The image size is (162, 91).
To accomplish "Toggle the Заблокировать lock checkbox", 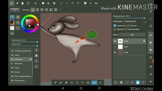I will pyautogui.click(x=126, y=29).
